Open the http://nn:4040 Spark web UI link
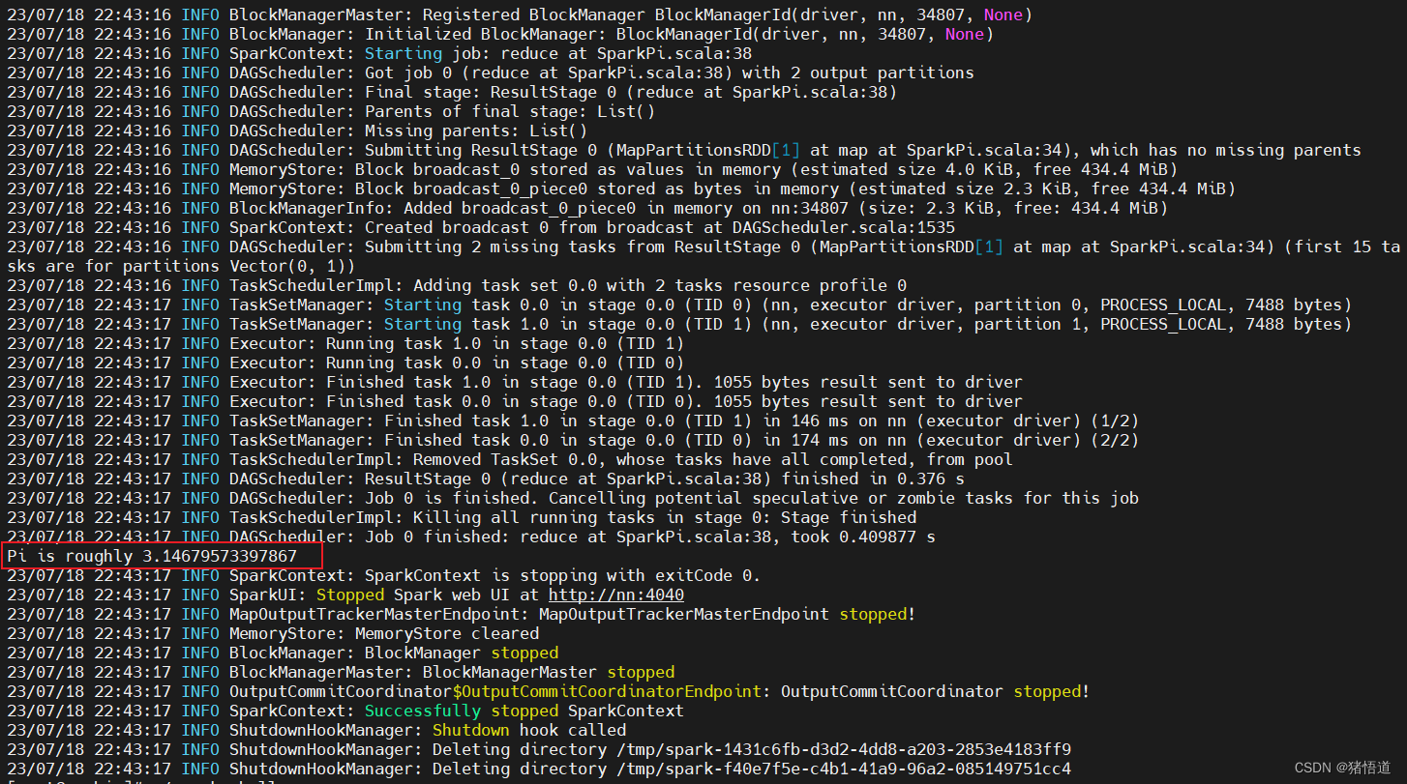Viewport: 1407px width, 784px height. click(x=616, y=595)
